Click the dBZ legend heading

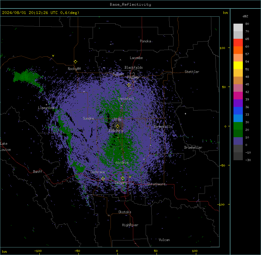coord(245,16)
